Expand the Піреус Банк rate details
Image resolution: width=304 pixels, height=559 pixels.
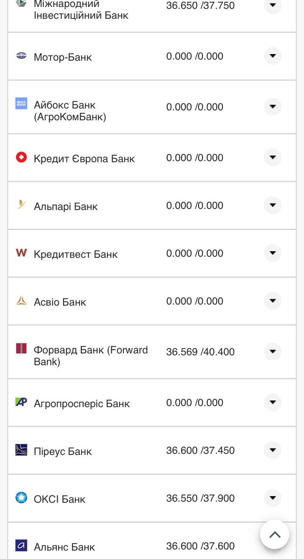coord(273,450)
